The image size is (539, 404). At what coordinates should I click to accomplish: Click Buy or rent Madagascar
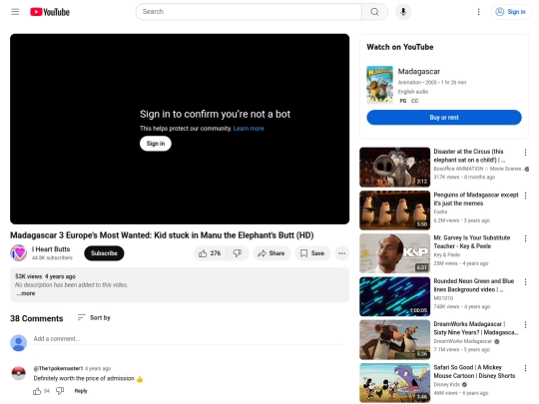click(444, 118)
